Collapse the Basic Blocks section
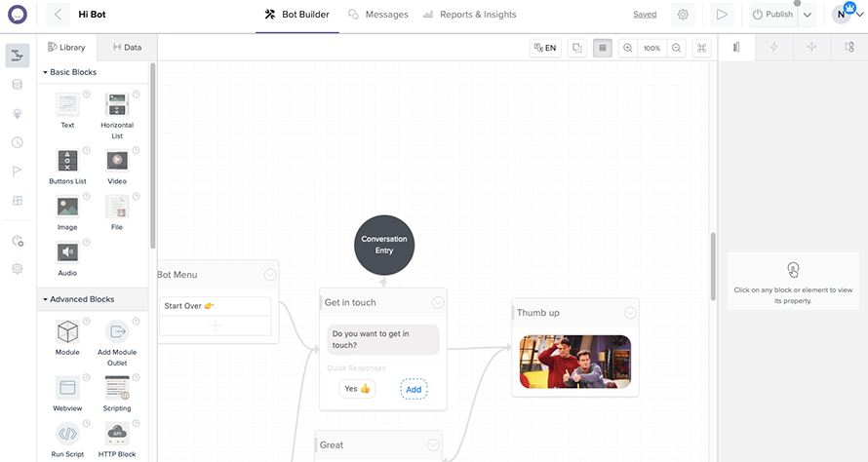 pyautogui.click(x=70, y=72)
